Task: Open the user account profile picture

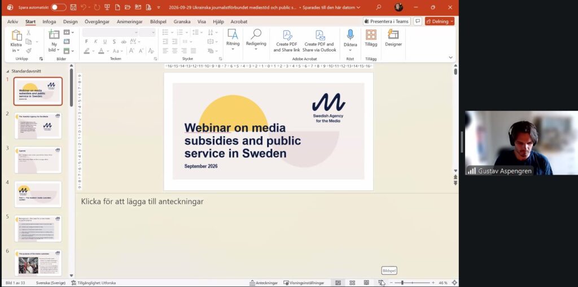Action: (399, 7)
